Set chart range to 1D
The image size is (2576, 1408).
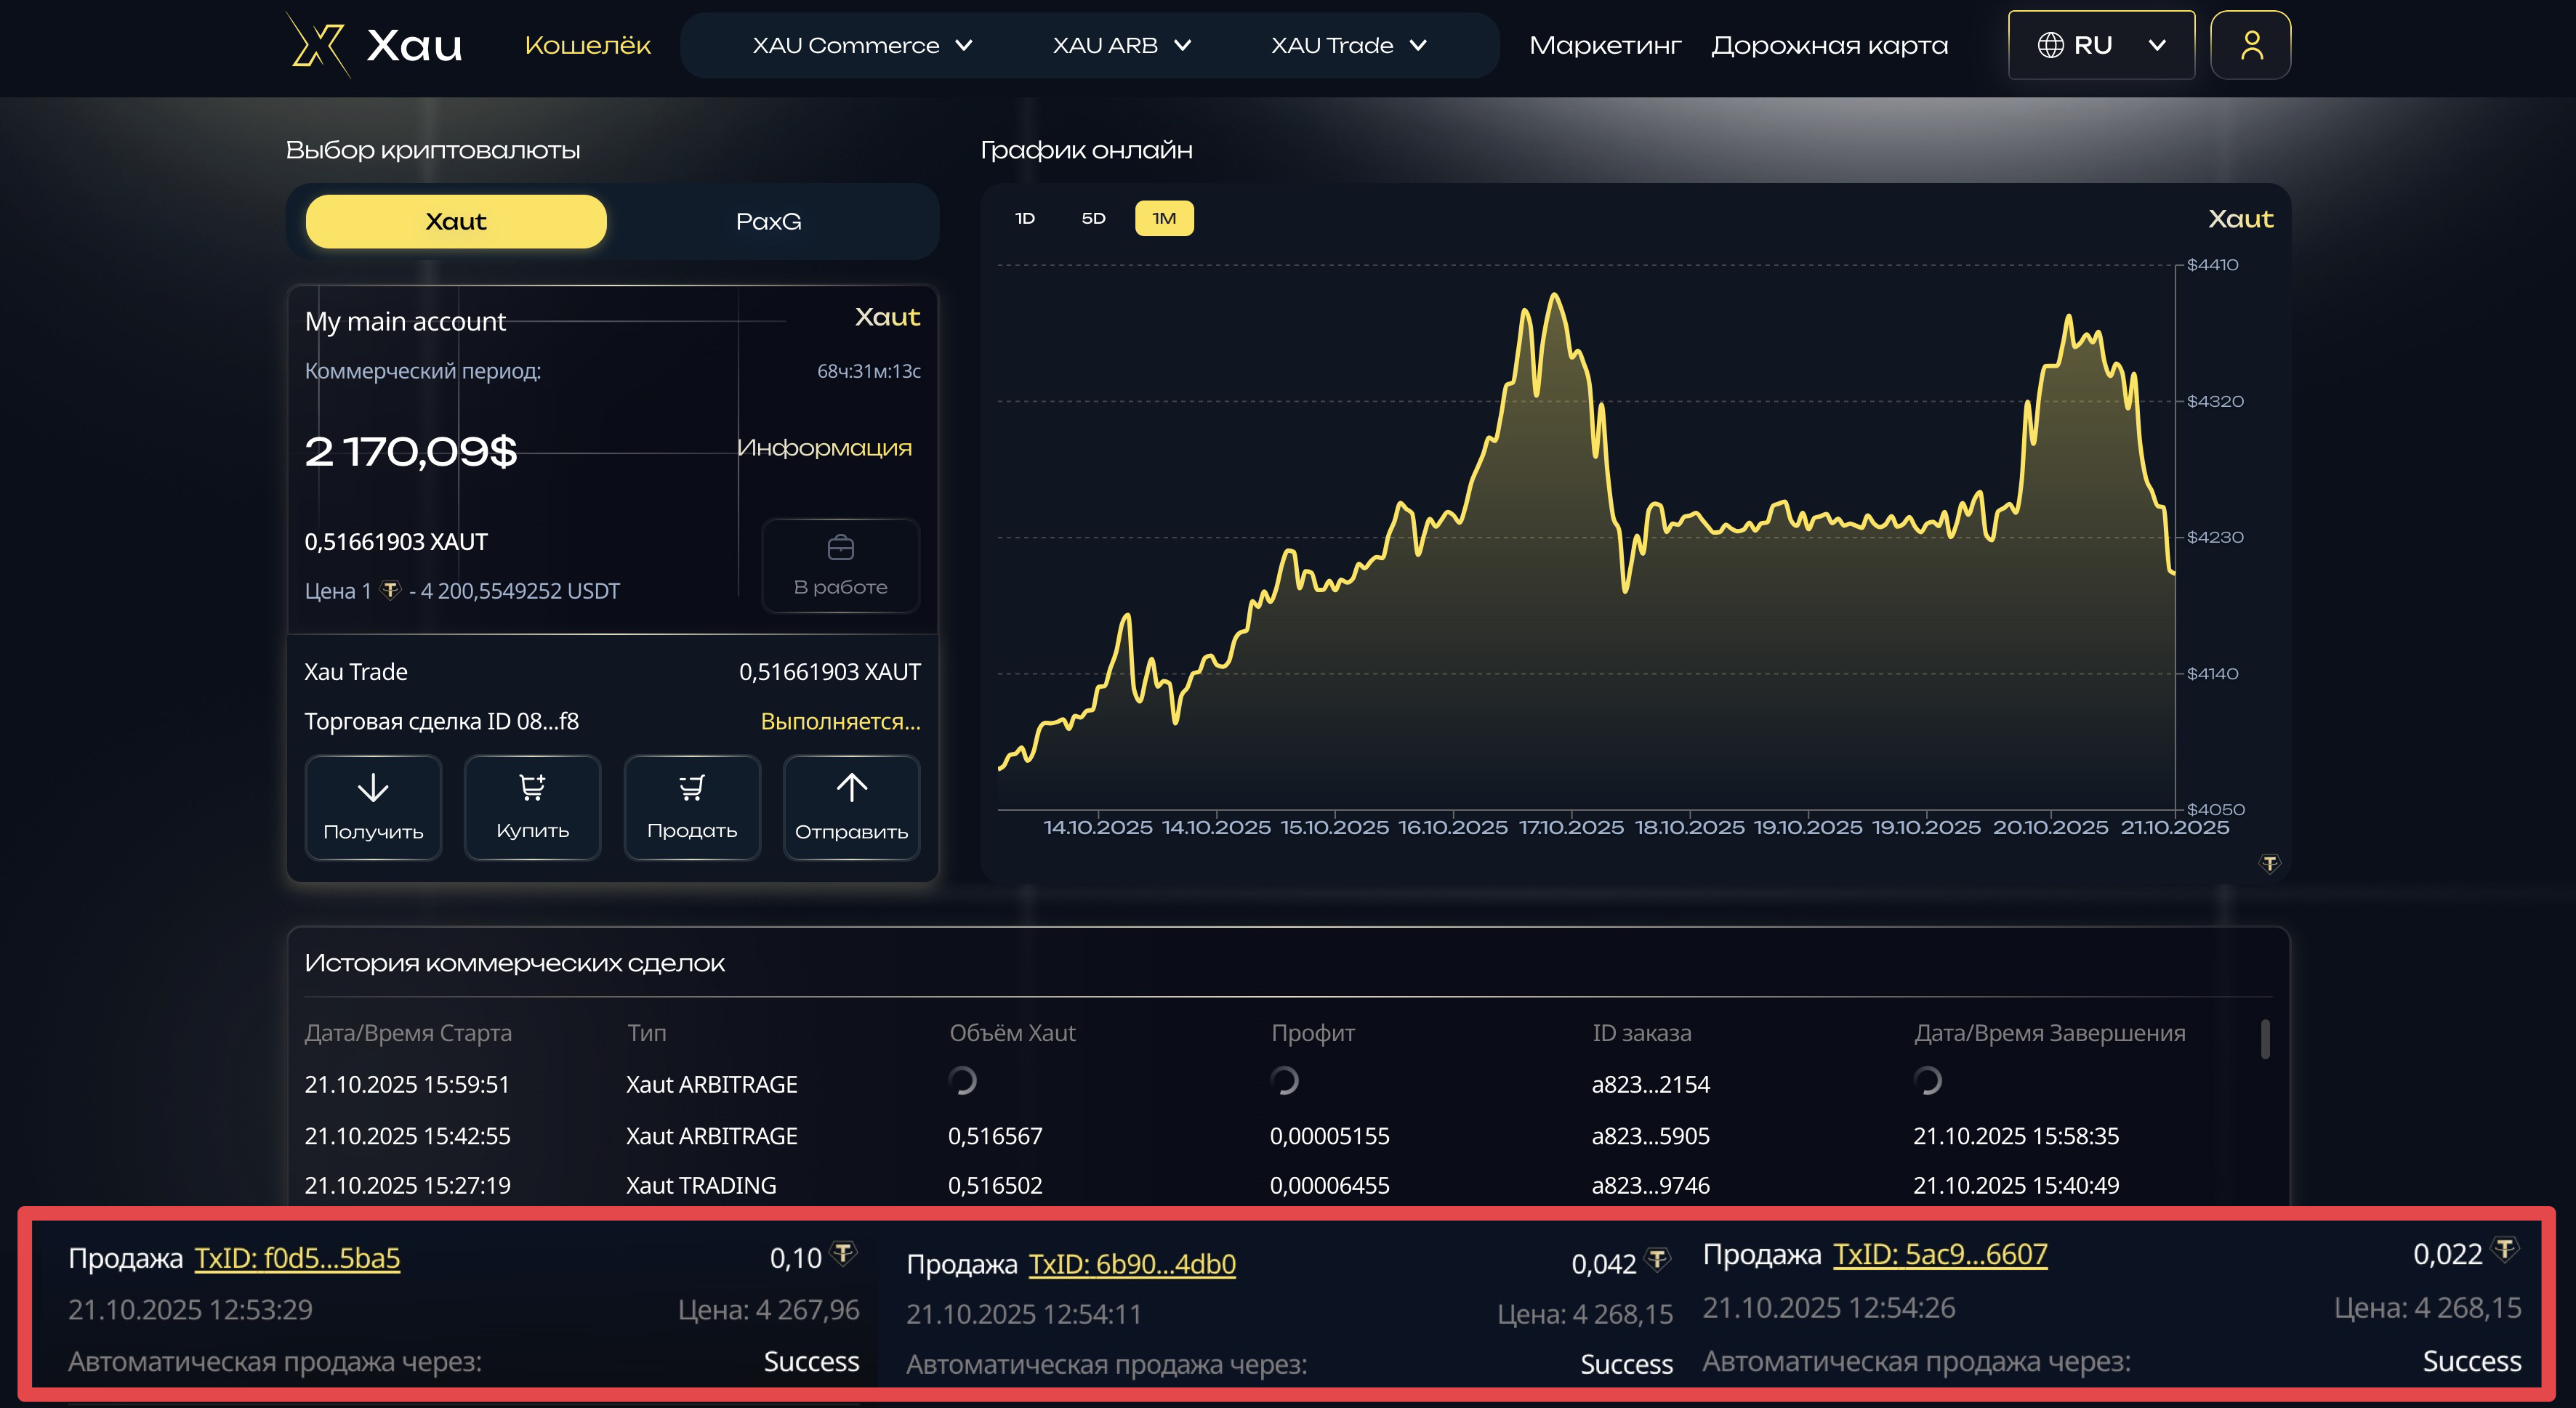pyautogui.click(x=1025, y=219)
